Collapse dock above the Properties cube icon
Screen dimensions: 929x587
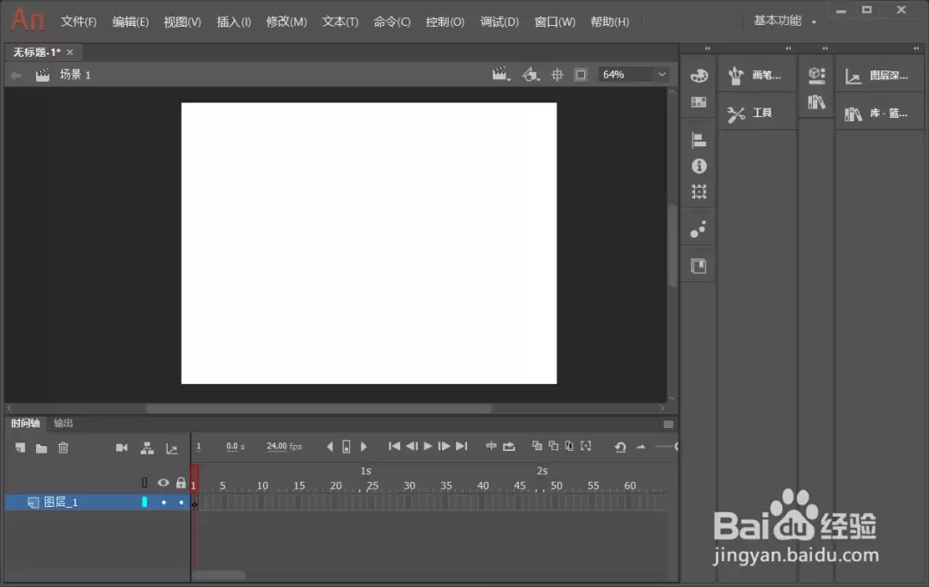coord(825,48)
